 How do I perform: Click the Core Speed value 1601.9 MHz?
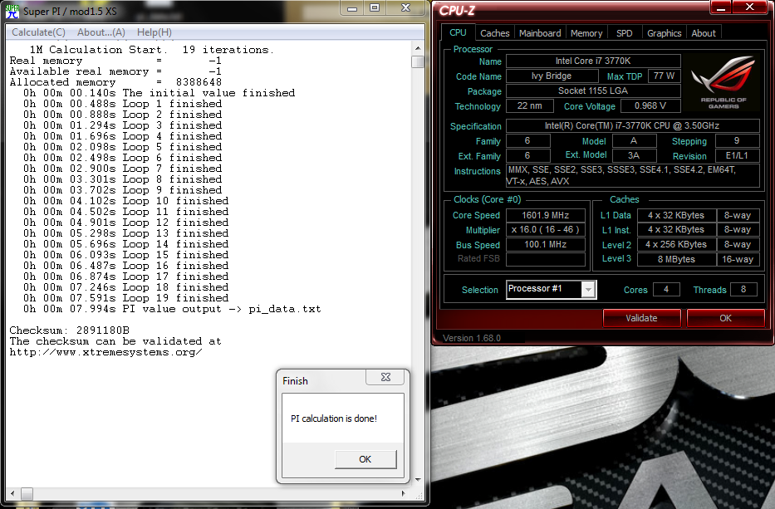545,215
